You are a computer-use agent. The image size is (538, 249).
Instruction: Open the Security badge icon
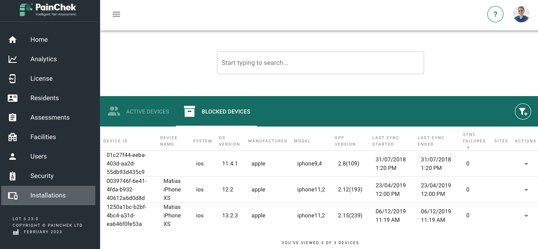[13, 176]
